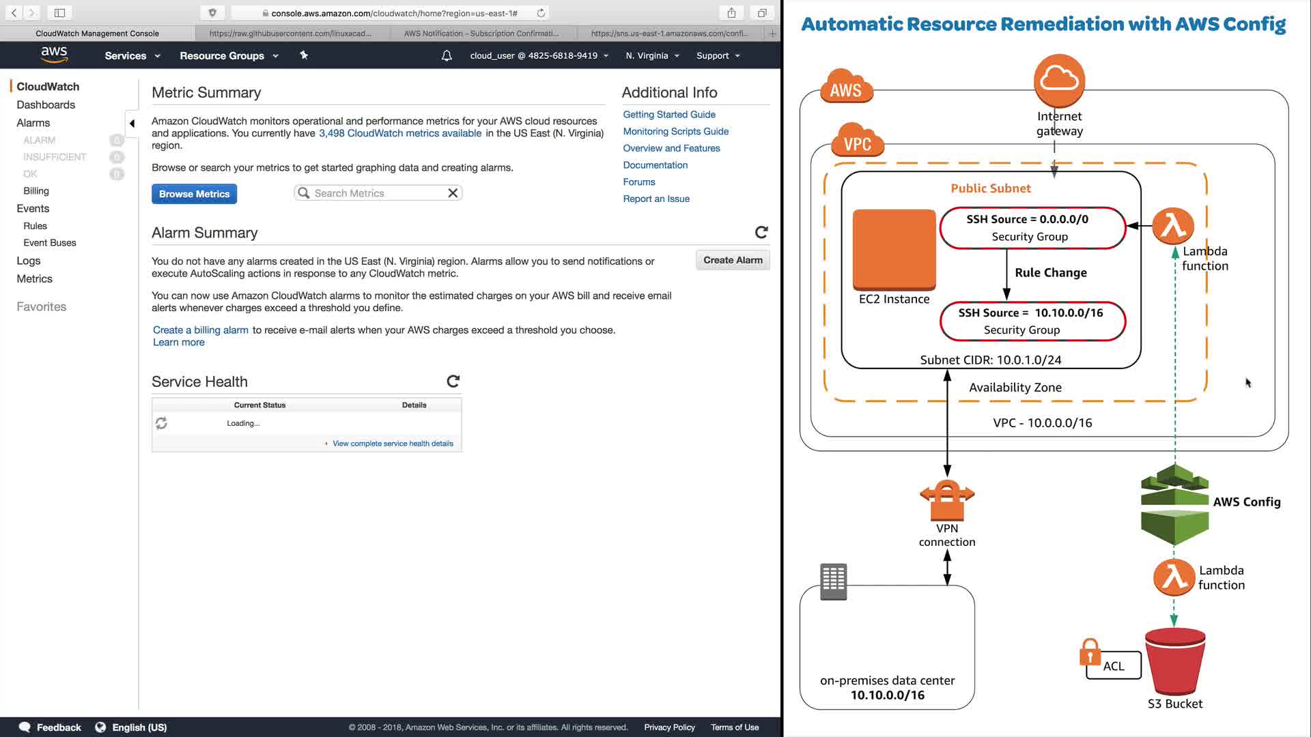This screenshot has height=737, width=1311.
Task: Switch to AWS Notification Subscription tab
Action: (x=481, y=33)
